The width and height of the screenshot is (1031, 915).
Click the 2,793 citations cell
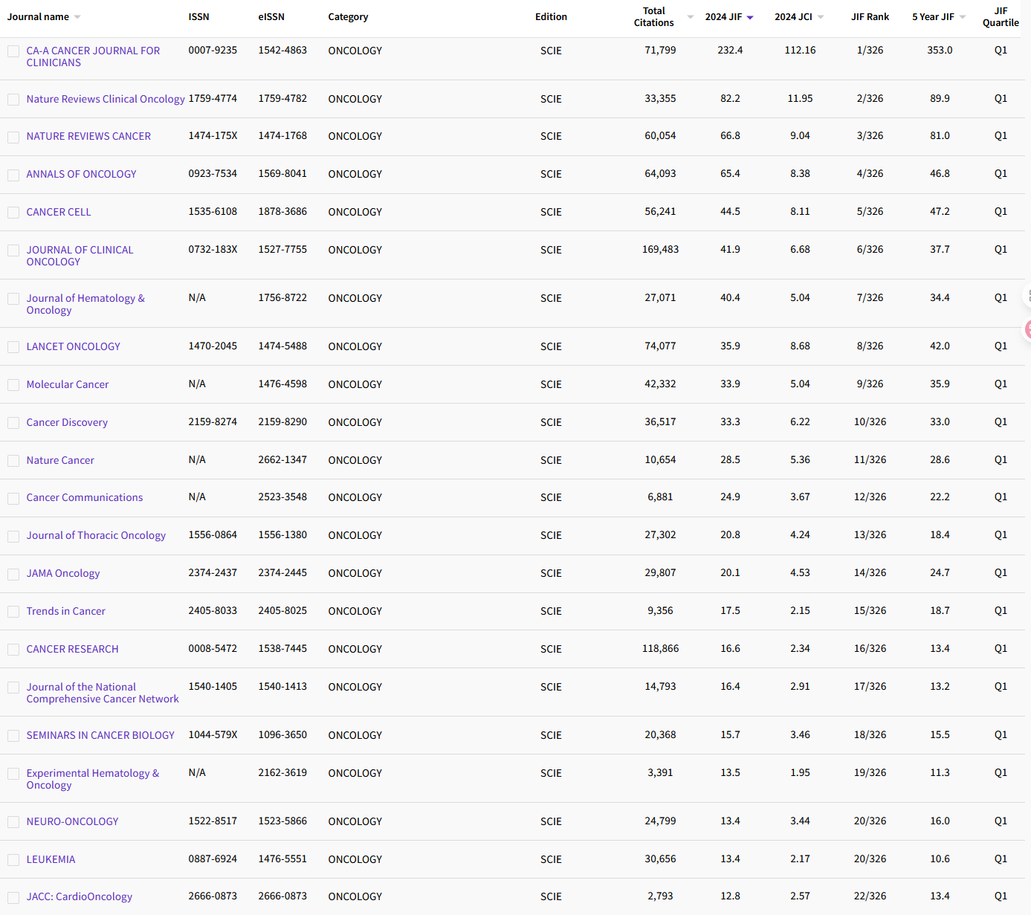[660, 896]
